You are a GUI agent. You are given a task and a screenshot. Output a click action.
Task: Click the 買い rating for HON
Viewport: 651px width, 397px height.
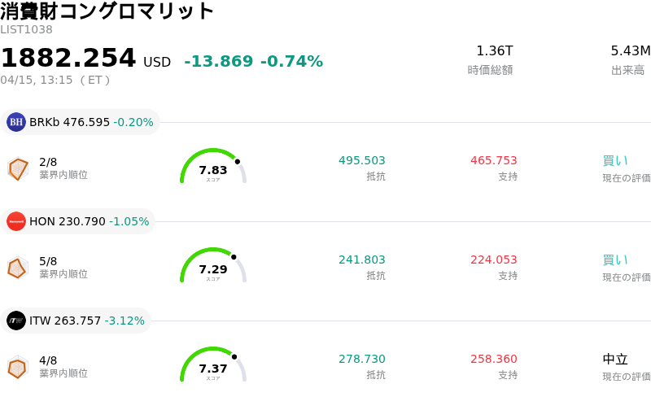pyautogui.click(x=615, y=260)
